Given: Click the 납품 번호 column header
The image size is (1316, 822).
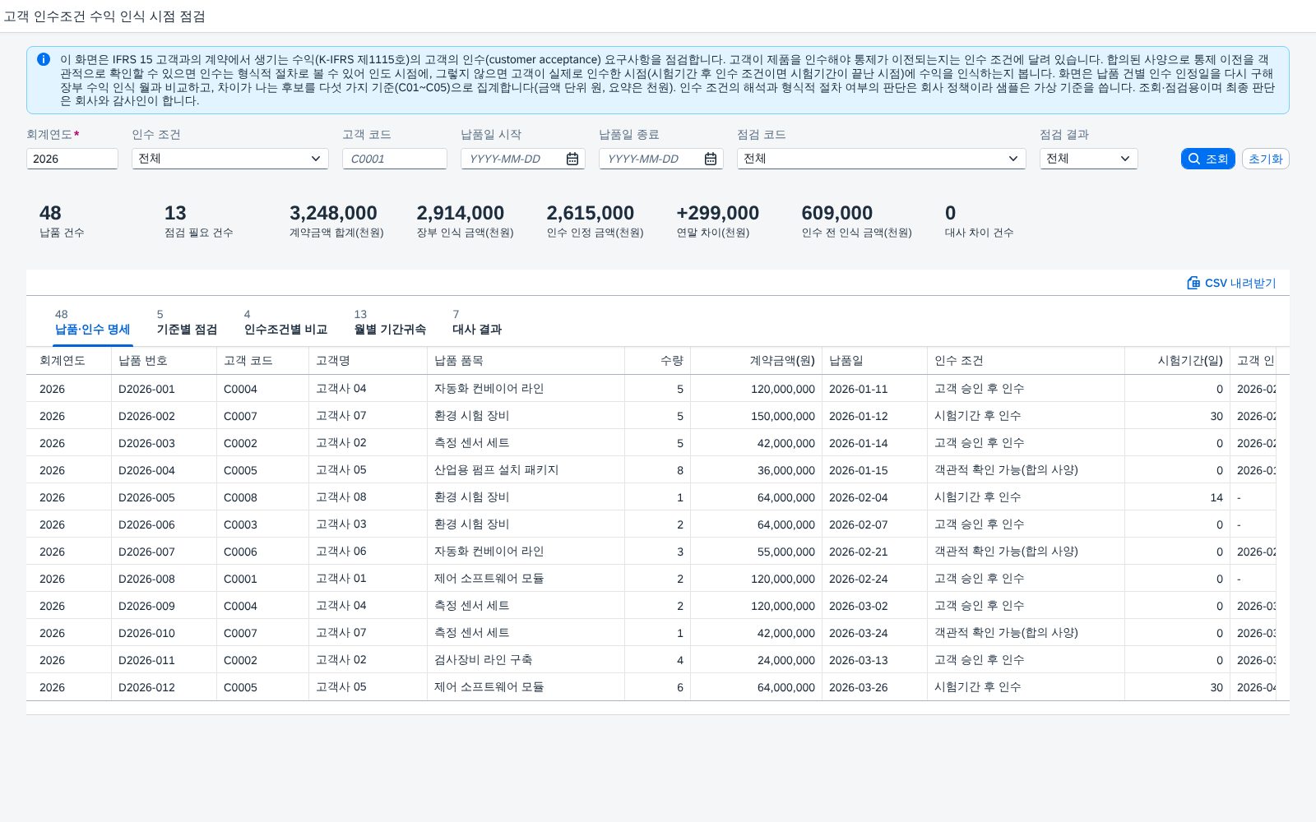Looking at the screenshot, I should 164,361.
